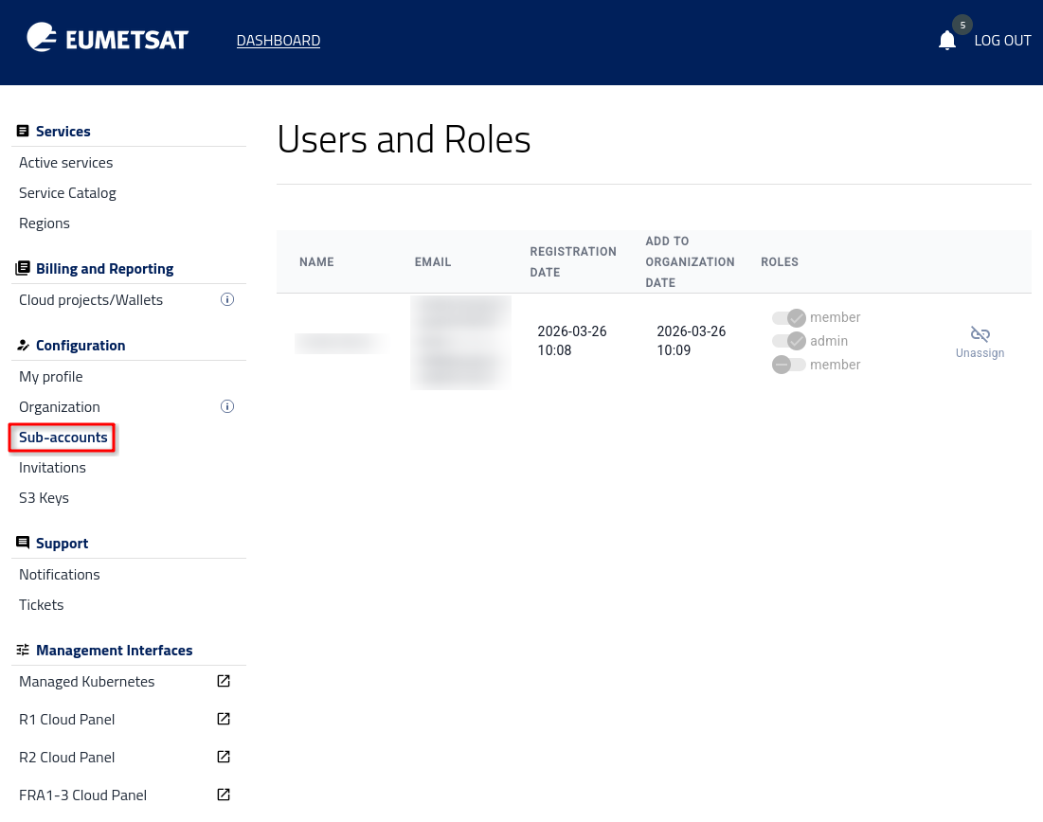Viewport: 1043px width, 822px height.
Task: Click the NAME column header
Action: coord(316,262)
